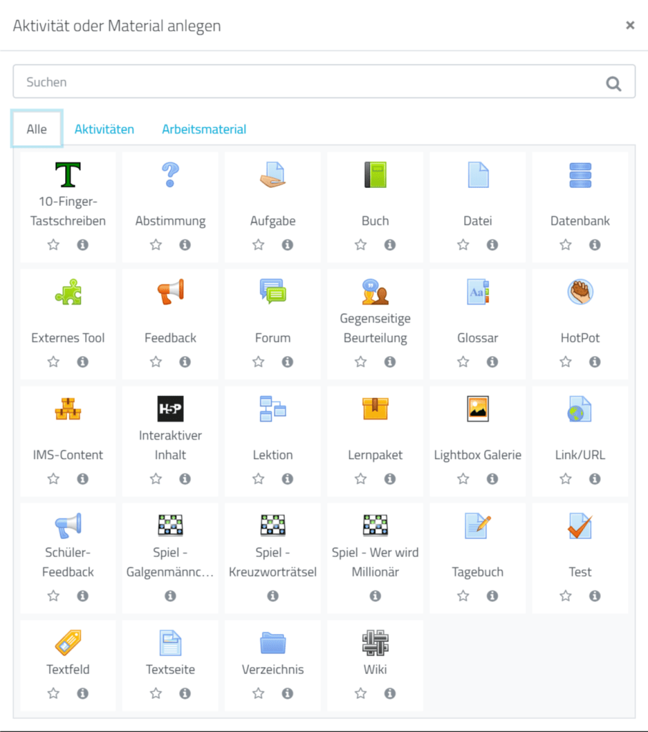Show info for Spiel - Kreuzworträtsel

tap(273, 596)
